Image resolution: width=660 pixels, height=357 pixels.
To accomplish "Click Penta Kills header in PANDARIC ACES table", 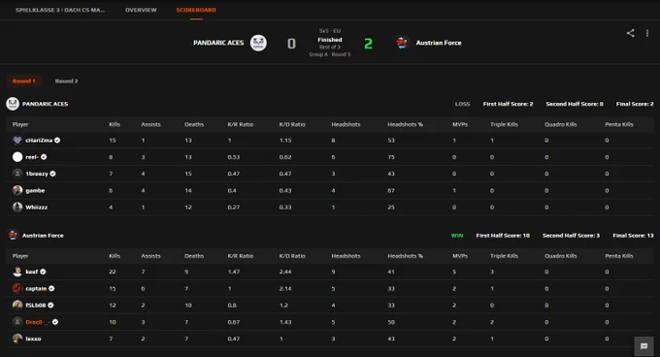I will tap(619, 124).
